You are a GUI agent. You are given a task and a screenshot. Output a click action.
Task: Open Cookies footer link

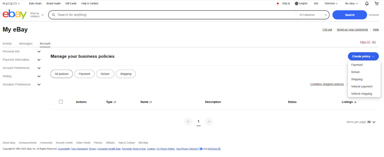click(x=151, y=149)
